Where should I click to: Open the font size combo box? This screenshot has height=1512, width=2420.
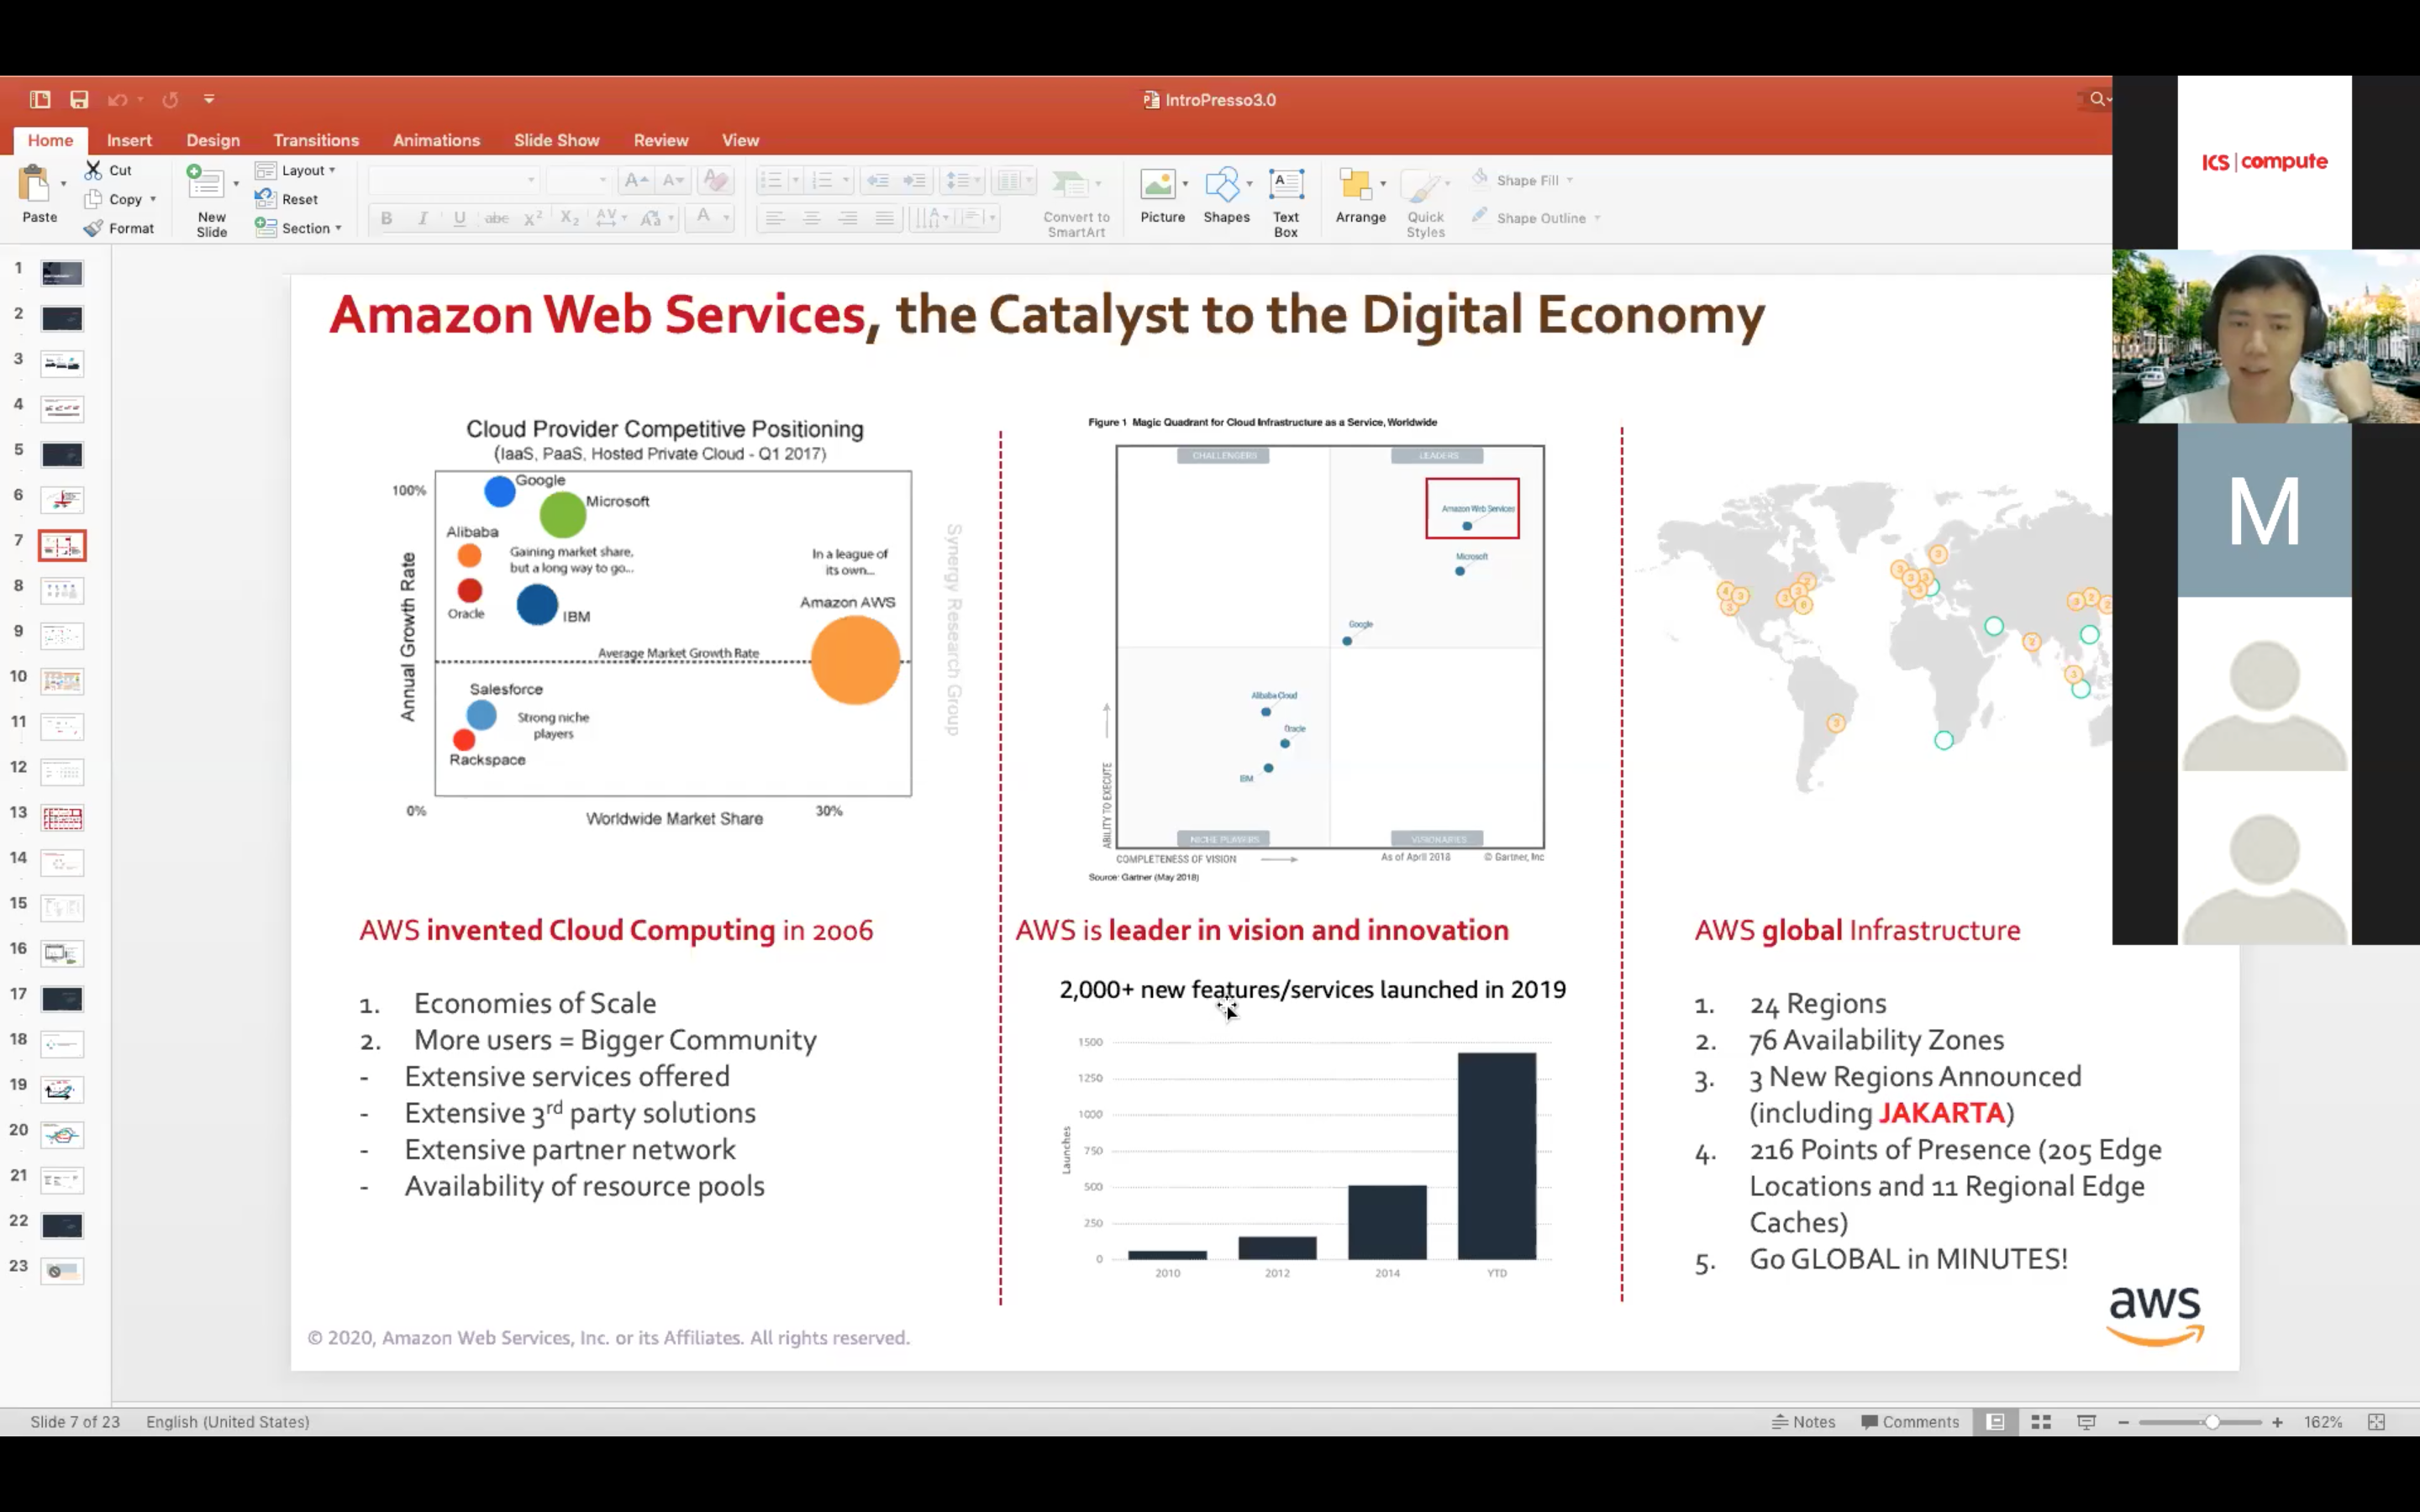coord(577,180)
